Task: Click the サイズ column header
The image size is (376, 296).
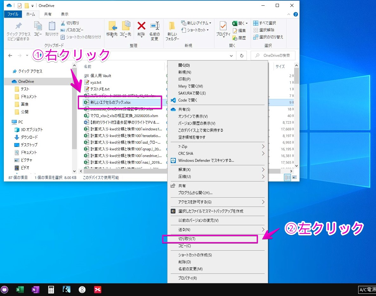Action: point(280,66)
